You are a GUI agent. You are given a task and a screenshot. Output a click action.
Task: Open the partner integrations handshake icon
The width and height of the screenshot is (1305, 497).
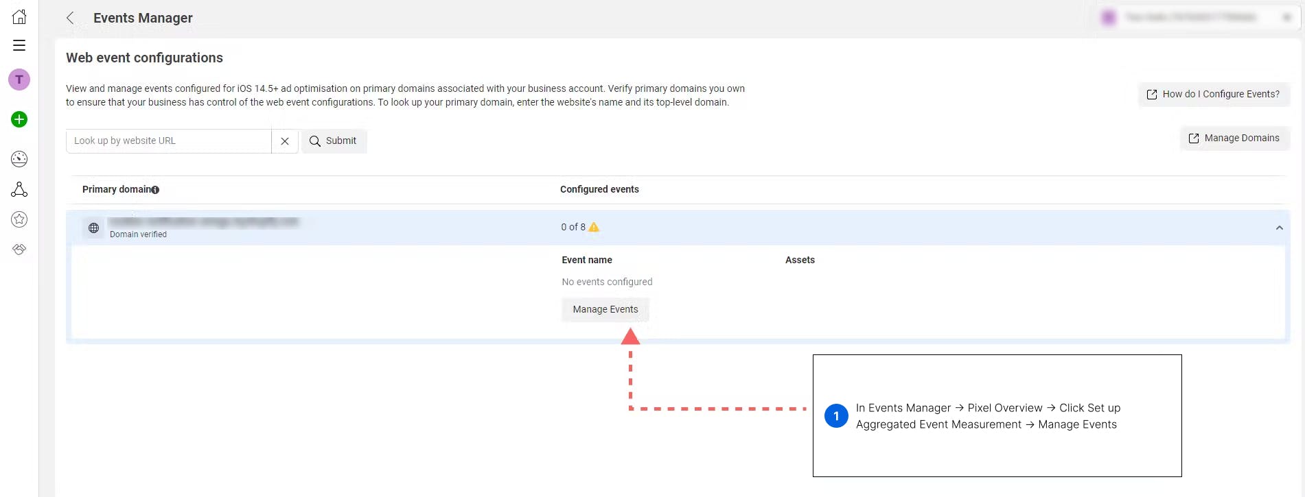point(19,250)
